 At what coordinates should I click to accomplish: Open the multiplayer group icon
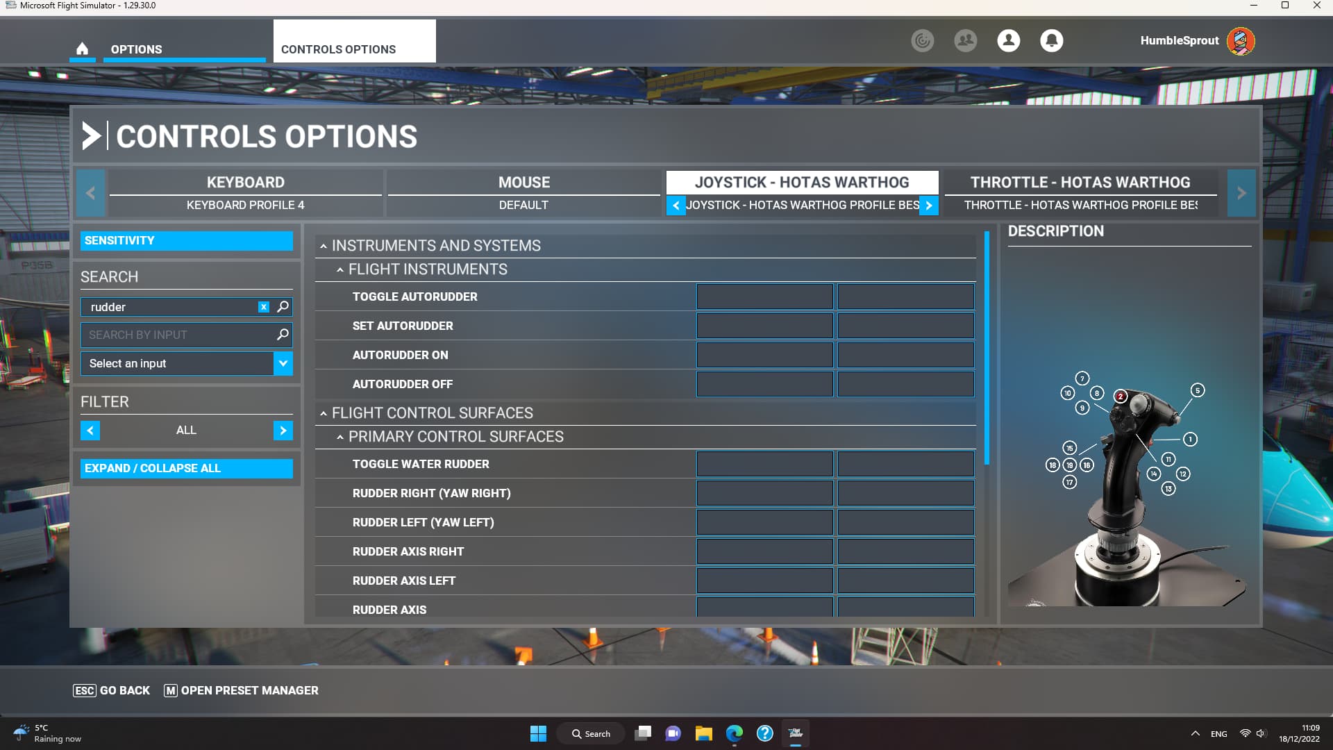pyautogui.click(x=965, y=40)
